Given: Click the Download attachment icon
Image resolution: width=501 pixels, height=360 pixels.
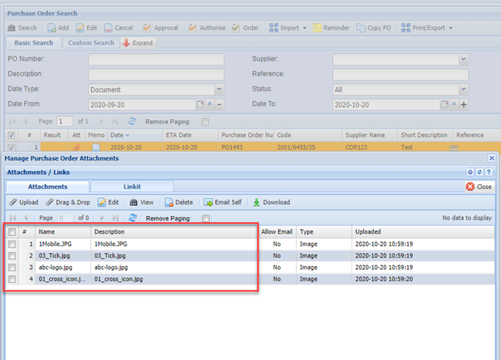Looking at the screenshot, I should coord(257,202).
